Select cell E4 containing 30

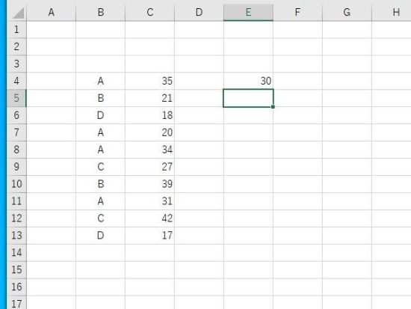click(x=248, y=81)
